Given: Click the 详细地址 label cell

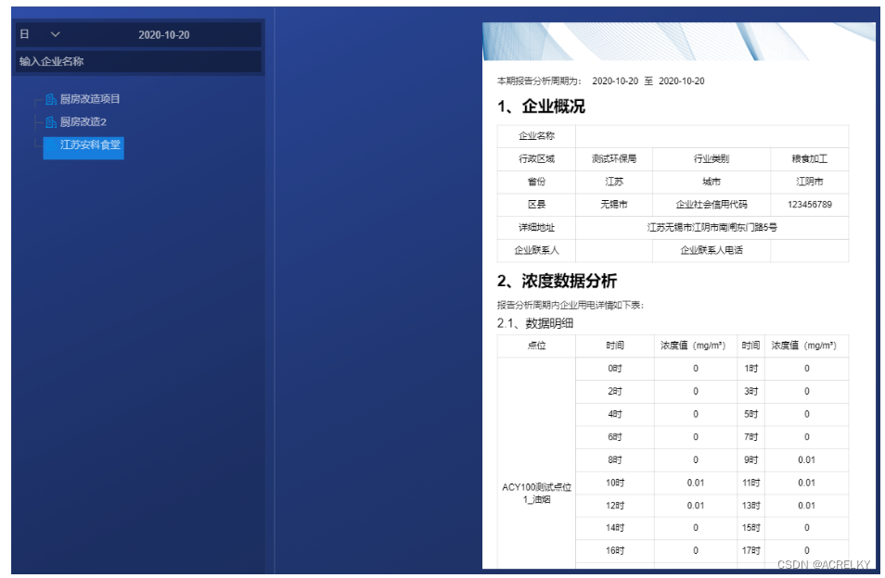Looking at the screenshot, I should tap(536, 228).
